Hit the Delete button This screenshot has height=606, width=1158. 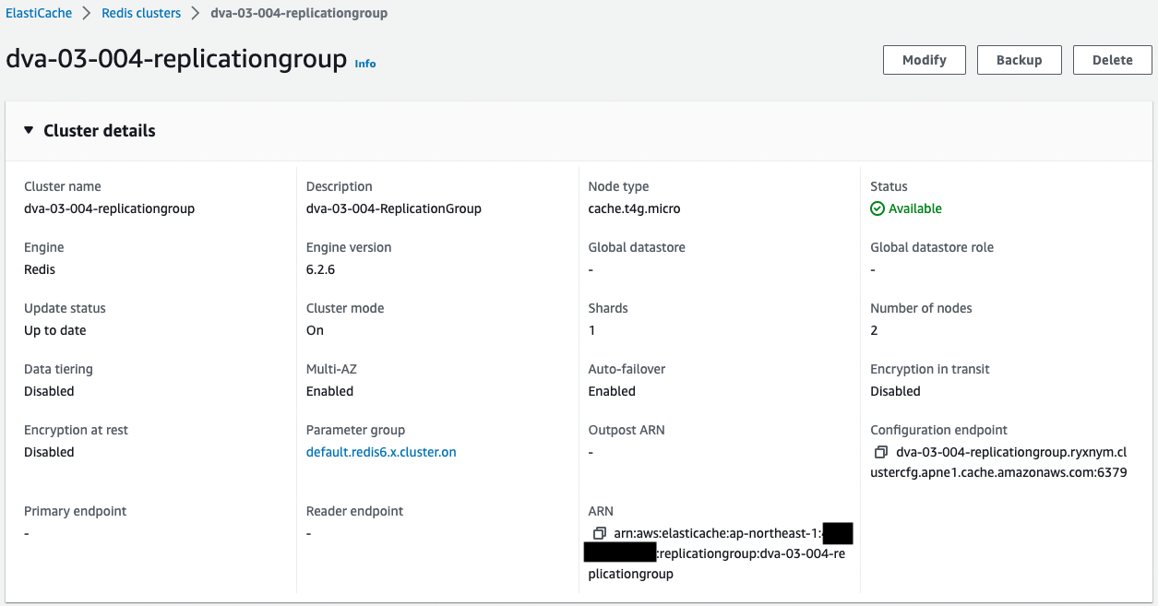click(1112, 60)
